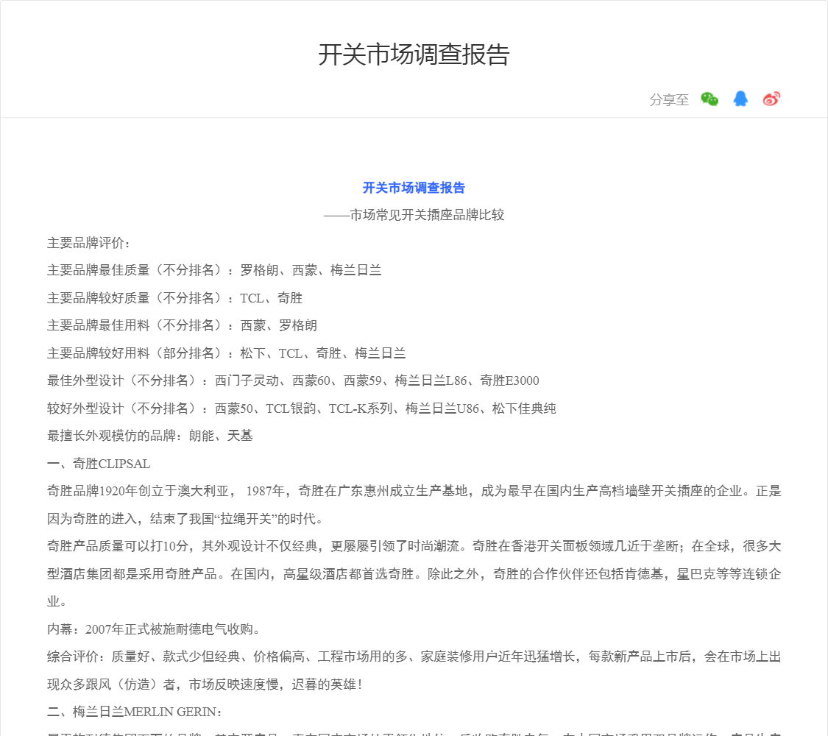Click the line 主要品牌较好用料 starting 松下
This screenshot has width=828, height=736.
[227, 353]
